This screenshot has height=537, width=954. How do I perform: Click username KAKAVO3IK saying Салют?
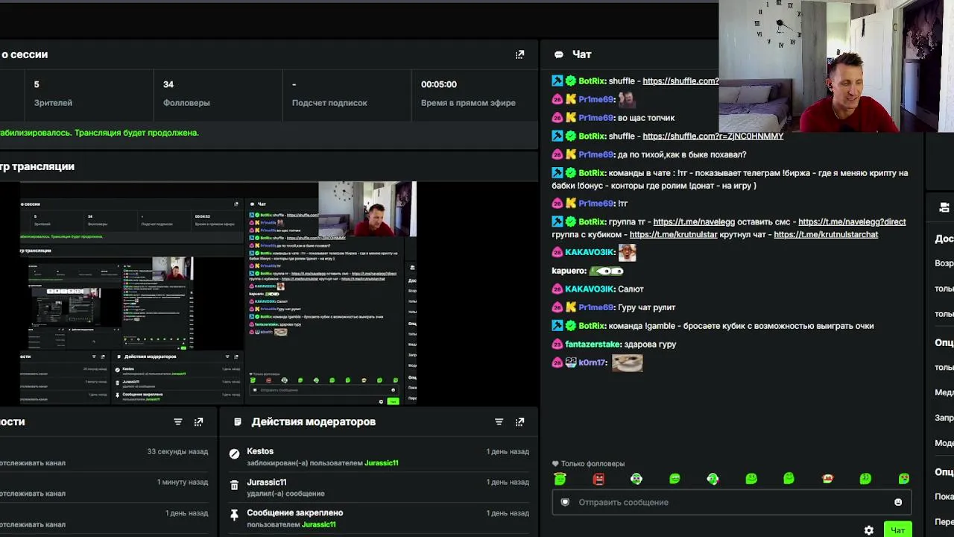point(590,289)
